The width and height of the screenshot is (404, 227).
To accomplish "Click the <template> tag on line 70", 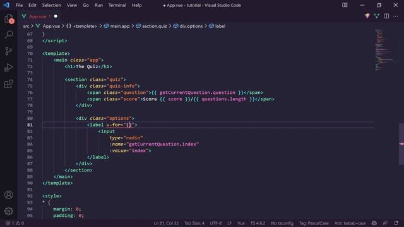I will (56, 54).
